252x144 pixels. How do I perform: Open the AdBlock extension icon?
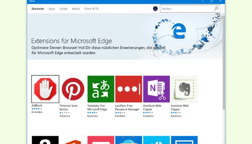click(x=45, y=89)
